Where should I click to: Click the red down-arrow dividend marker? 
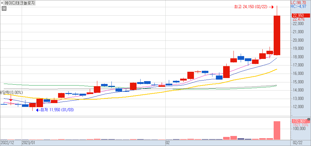pos(11,99)
